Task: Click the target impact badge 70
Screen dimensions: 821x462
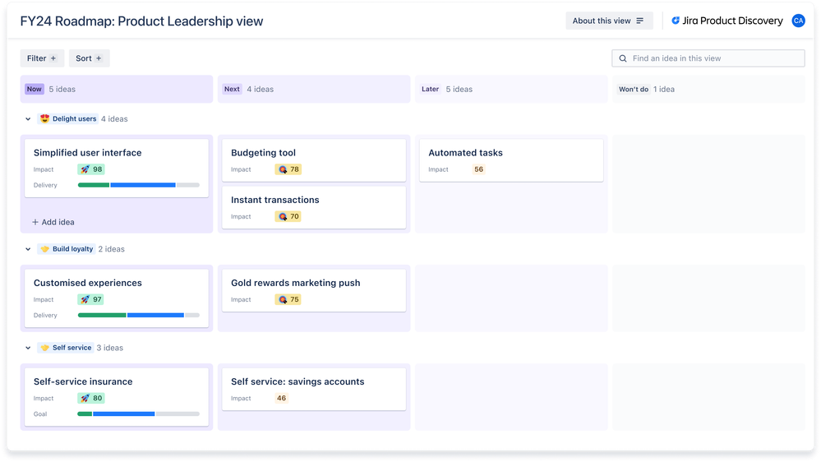Action: click(x=288, y=216)
